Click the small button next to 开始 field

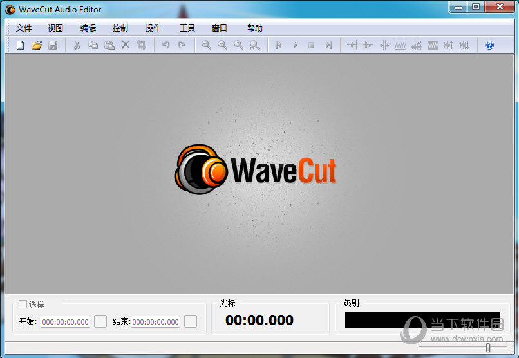click(x=100, y=321)
